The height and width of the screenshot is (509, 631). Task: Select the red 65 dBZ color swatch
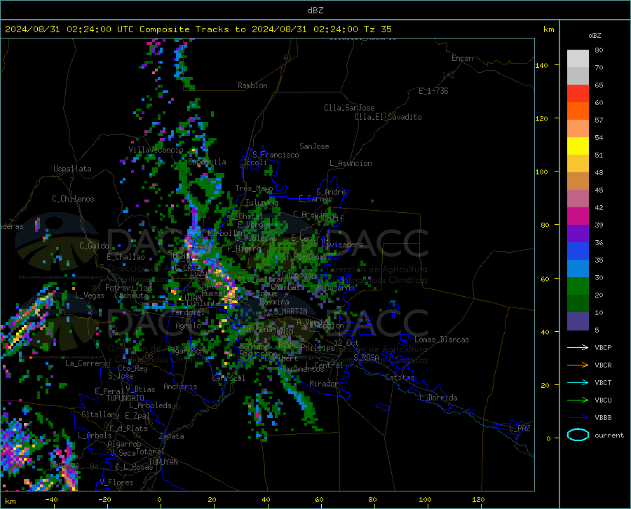click(x=578, y=94)
